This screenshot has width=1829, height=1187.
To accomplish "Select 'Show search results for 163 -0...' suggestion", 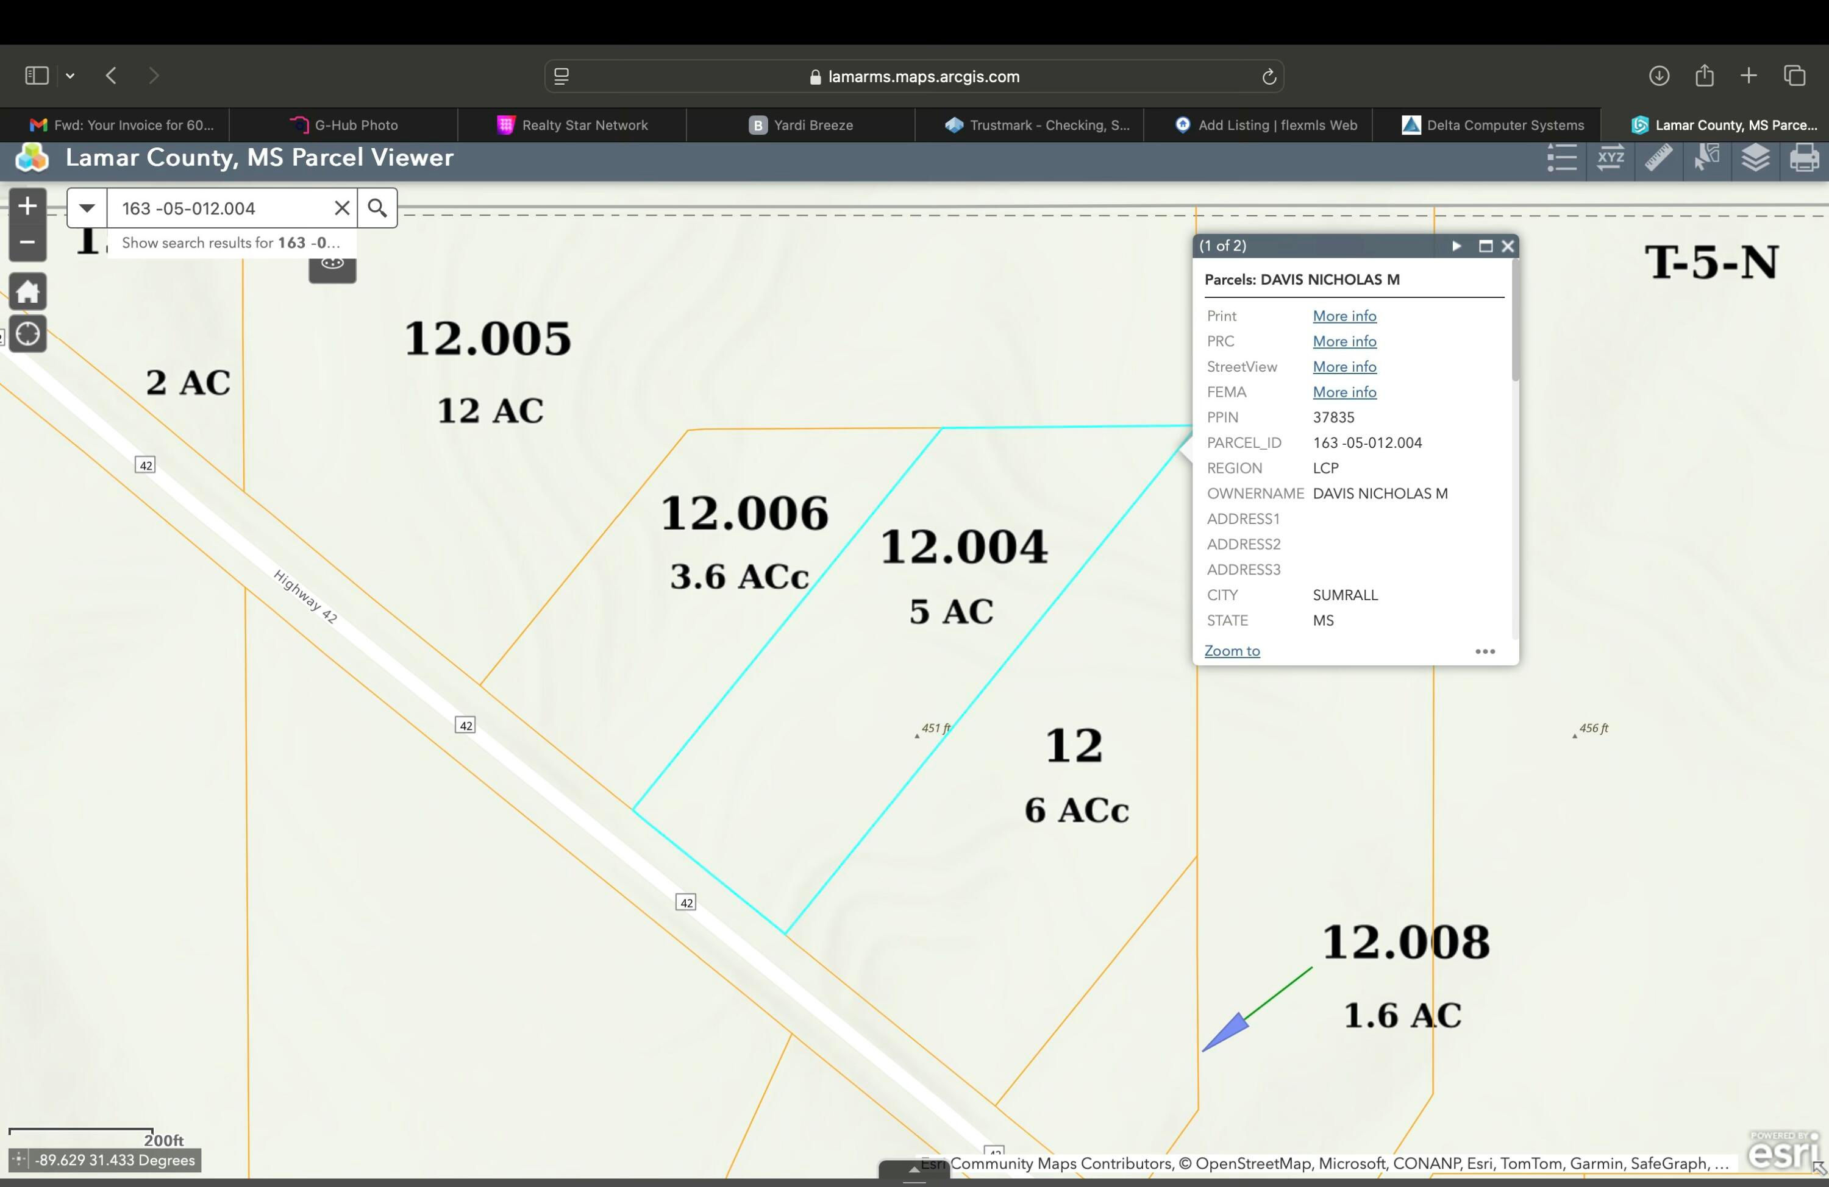I will pos(231,243).
